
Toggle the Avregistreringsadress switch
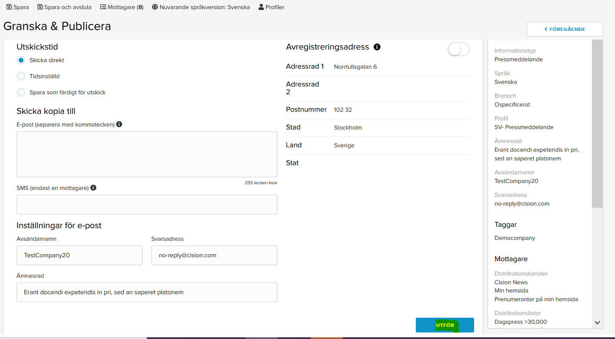[458, 50]
